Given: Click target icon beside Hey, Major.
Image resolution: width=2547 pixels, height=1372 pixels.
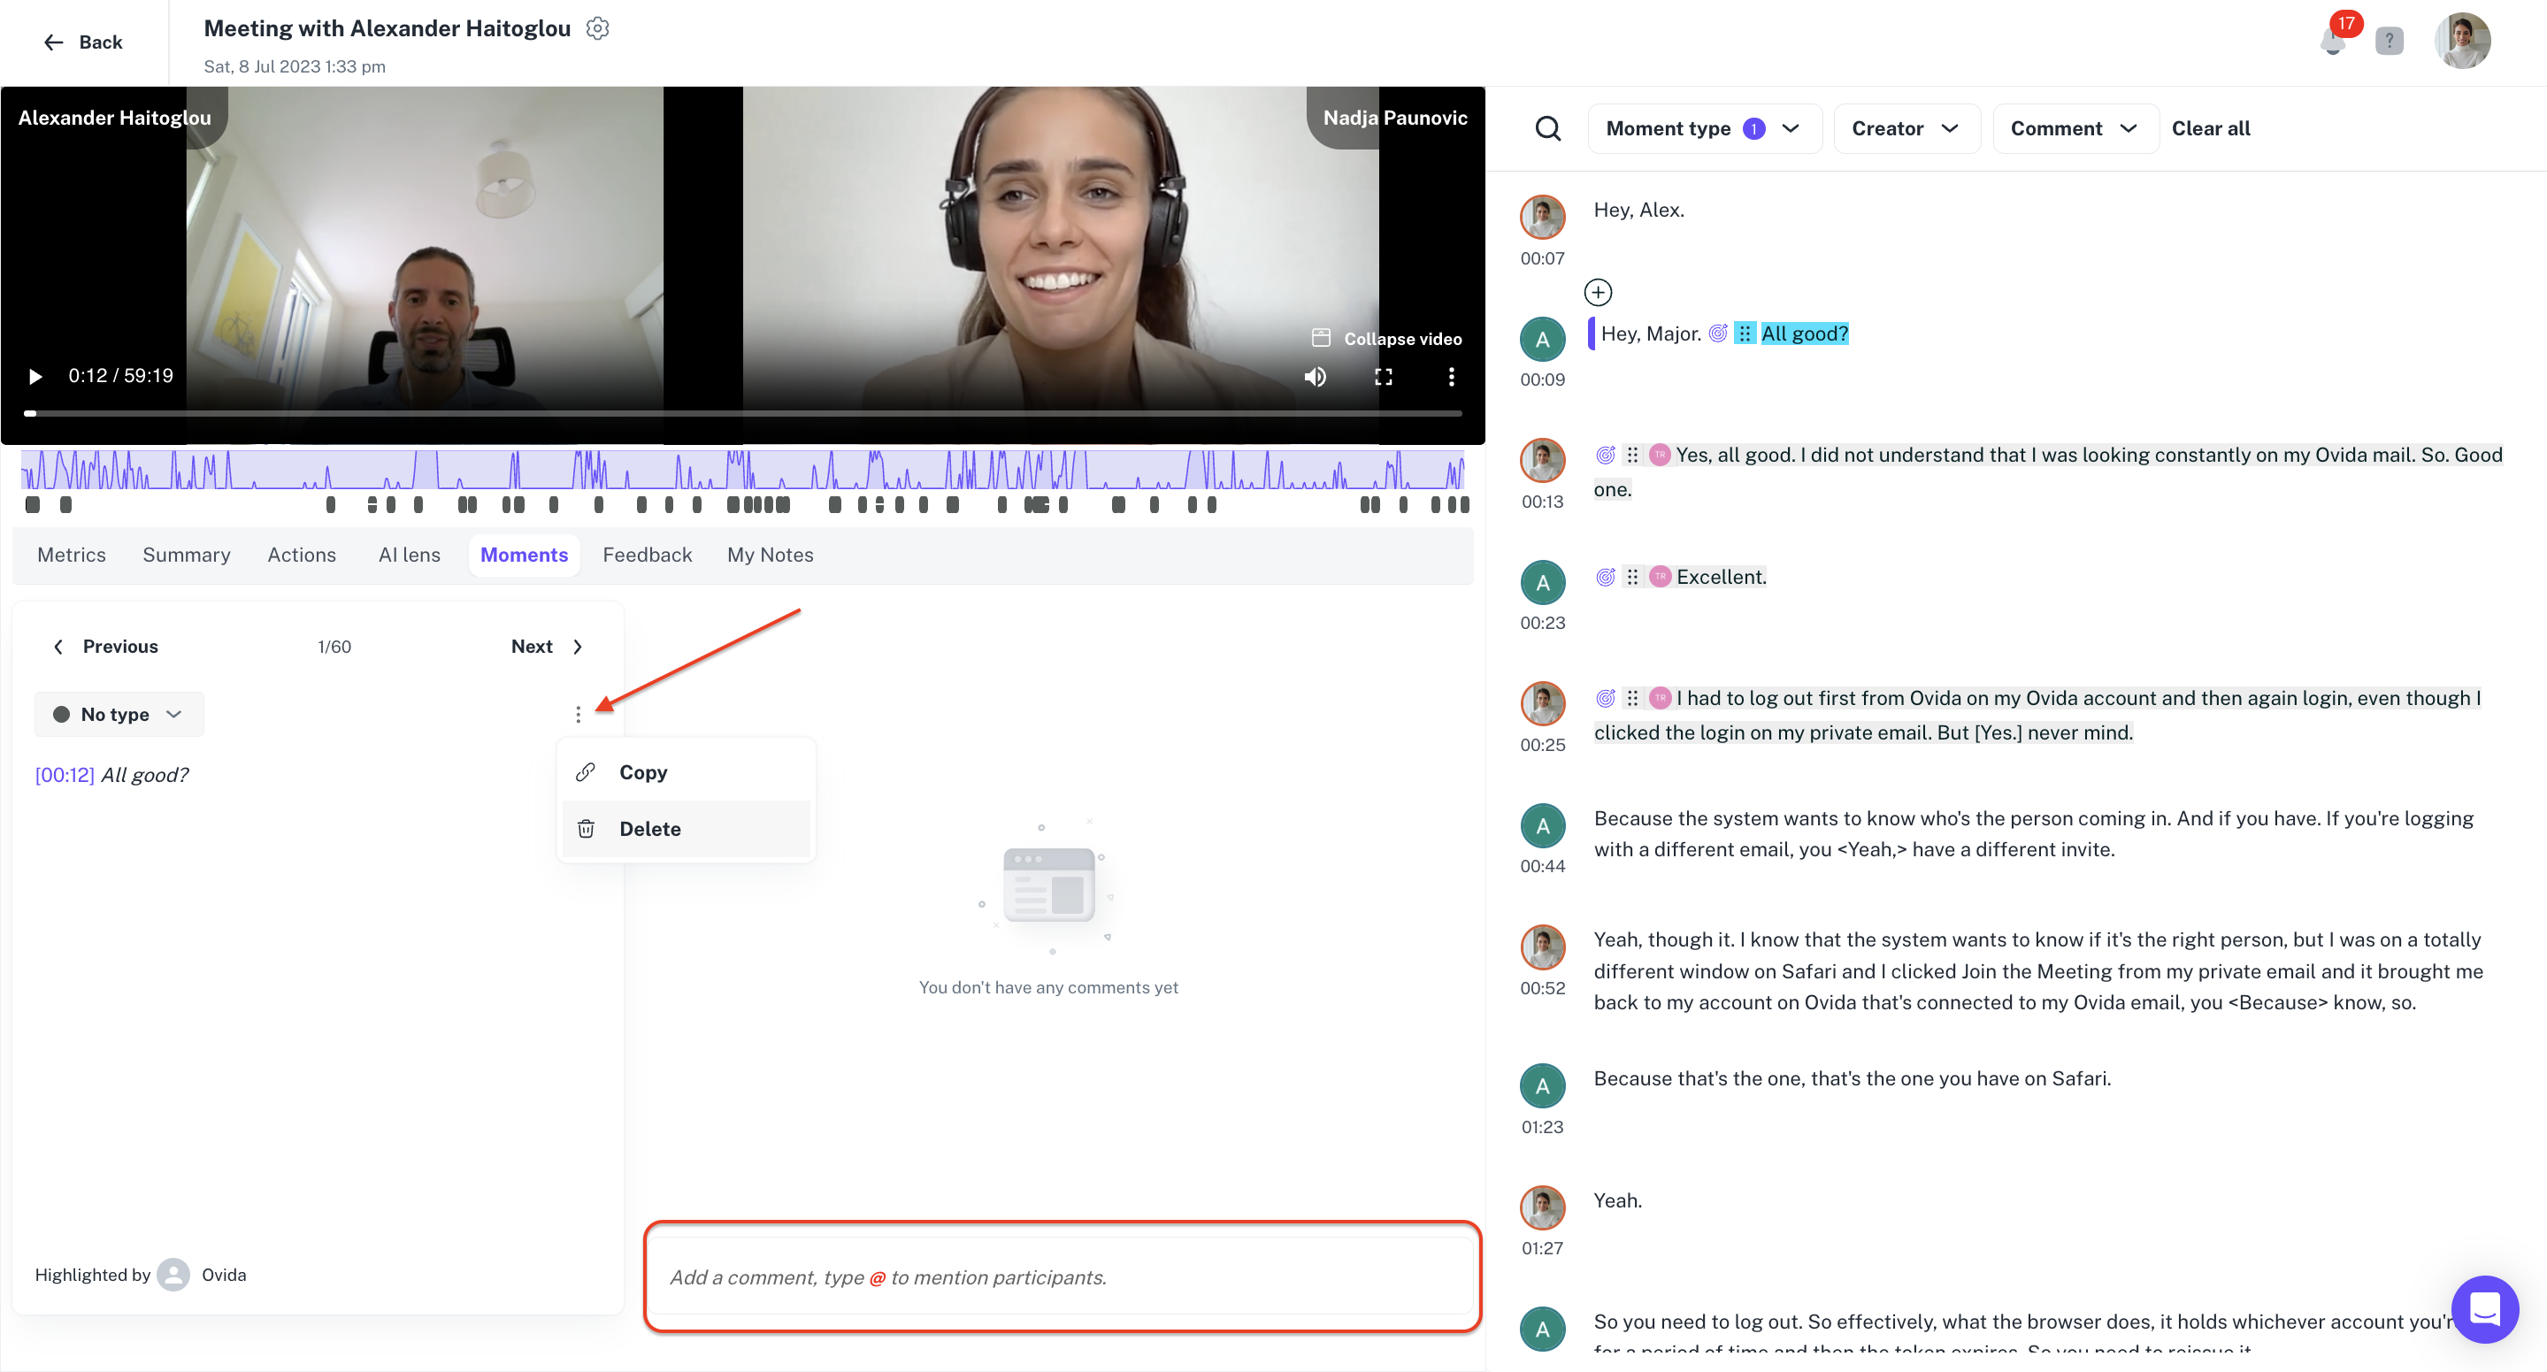Looking at the screenshot, I should pyautogui.click(x=1718, y=333).
